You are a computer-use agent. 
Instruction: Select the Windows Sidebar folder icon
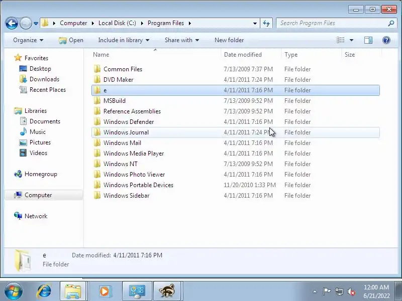click(97, 195)
